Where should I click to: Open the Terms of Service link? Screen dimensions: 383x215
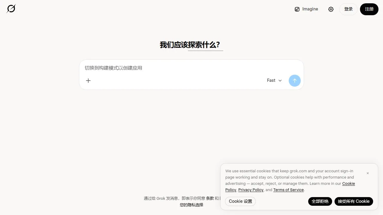[288, 190]
